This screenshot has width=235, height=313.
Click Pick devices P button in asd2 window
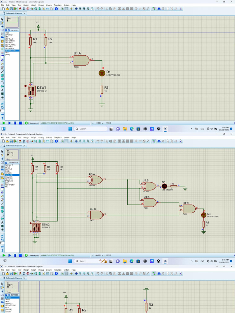click(6, 30)
